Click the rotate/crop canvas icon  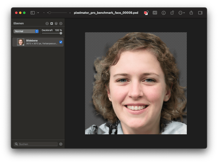click(172, 13)
